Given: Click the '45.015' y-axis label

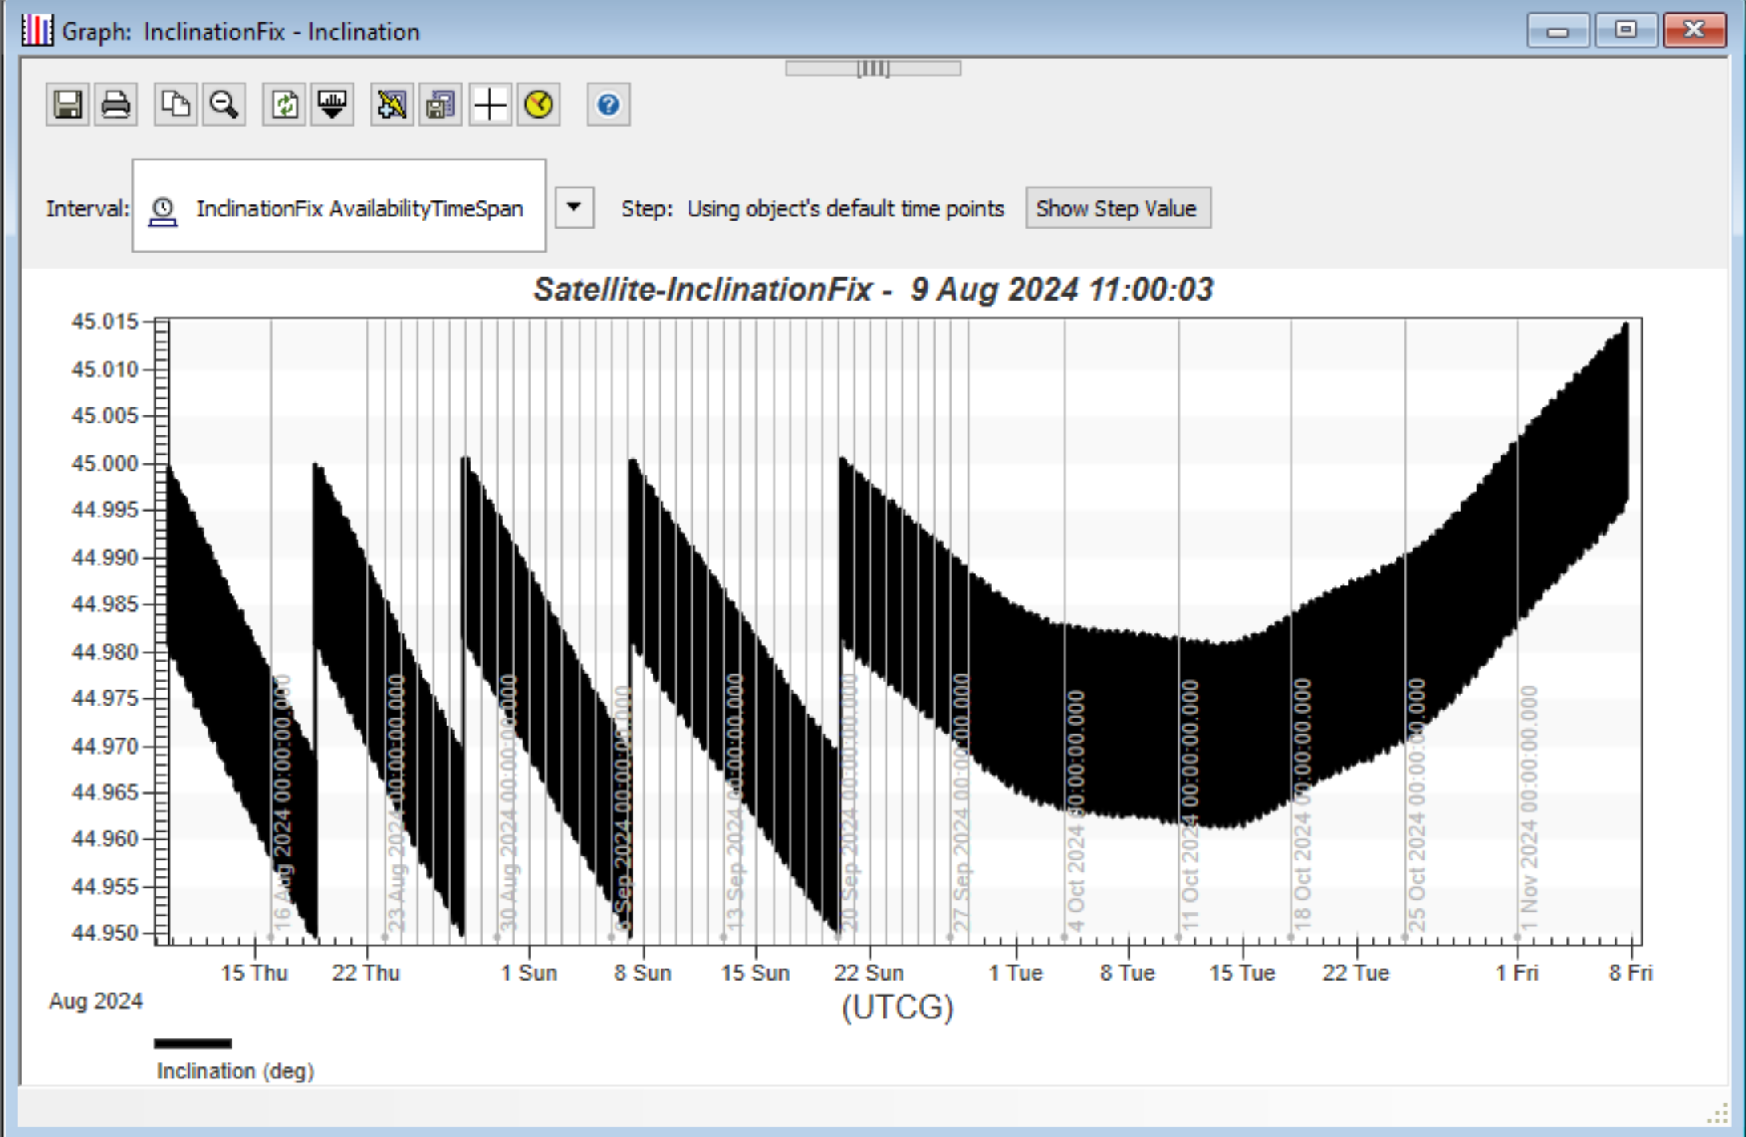Looking at the screenshot, I should tap(105, 322).
